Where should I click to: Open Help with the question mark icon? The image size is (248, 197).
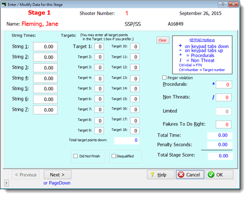(x=160, y=175)
